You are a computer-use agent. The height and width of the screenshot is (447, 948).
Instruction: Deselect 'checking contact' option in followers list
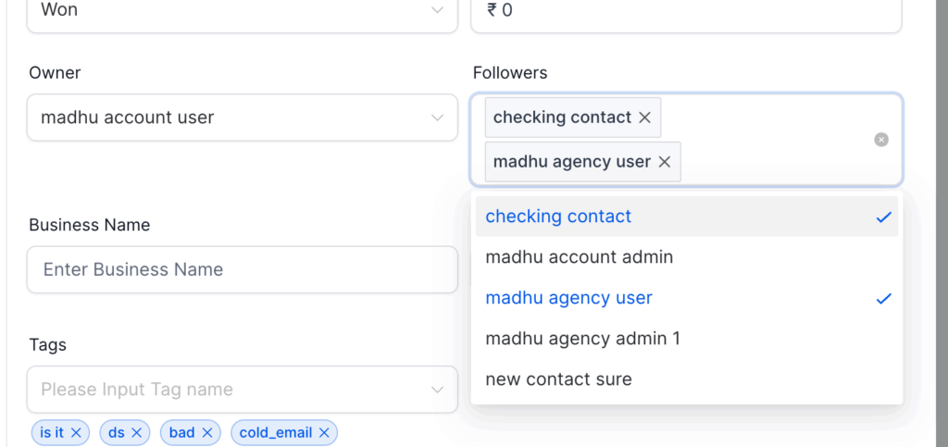coord(558,217)
